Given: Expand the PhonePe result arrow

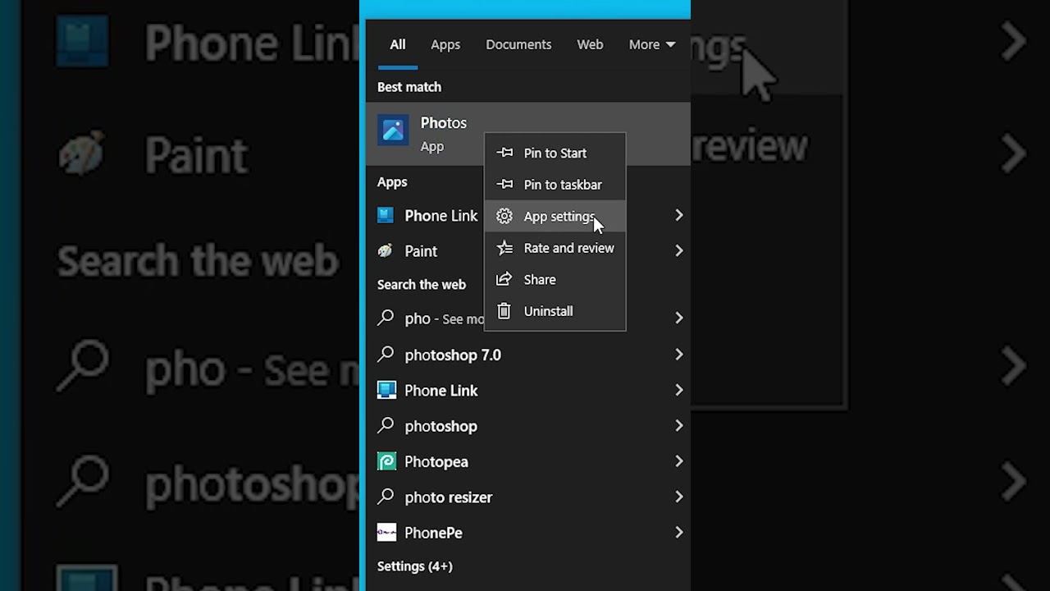Looking at the screenshot, I should 678,532.
